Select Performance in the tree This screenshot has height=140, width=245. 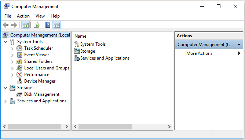click(x=37, y=75)
